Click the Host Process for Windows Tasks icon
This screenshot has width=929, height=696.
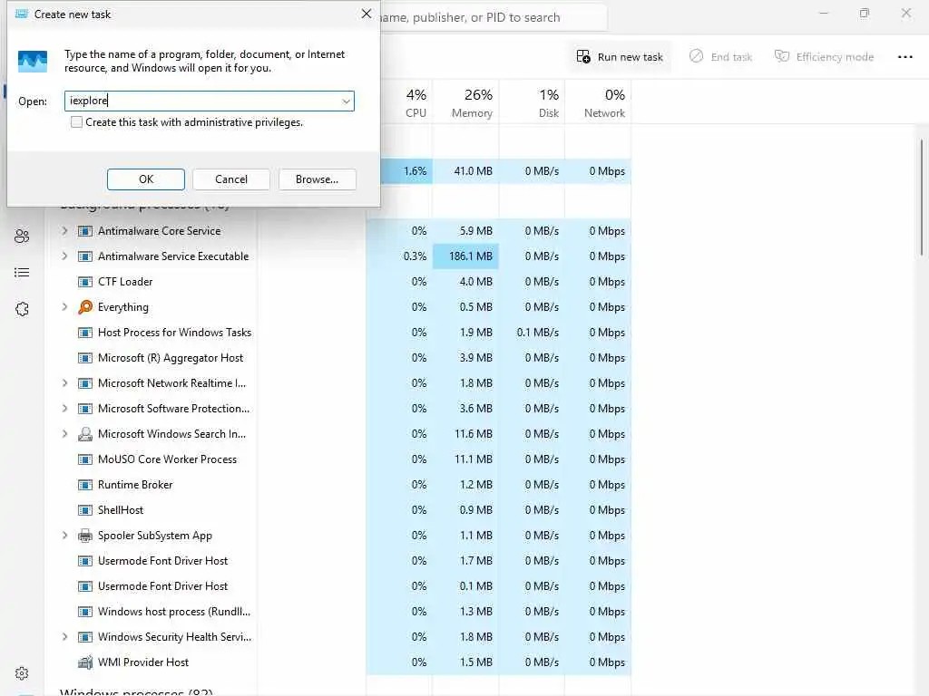click(85, 333)
